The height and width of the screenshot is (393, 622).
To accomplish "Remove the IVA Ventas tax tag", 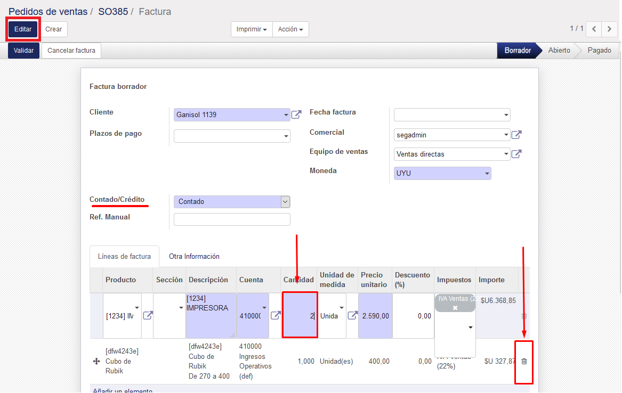I will (455, 308).
